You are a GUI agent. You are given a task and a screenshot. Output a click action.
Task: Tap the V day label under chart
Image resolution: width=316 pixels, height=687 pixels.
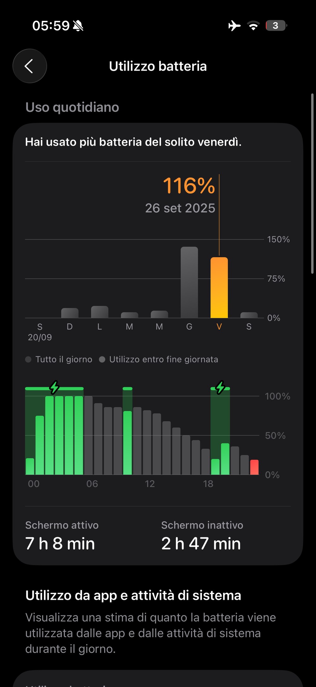pos(219,327)
